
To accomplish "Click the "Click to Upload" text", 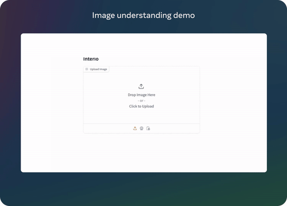I will click(x=141, y=106).
